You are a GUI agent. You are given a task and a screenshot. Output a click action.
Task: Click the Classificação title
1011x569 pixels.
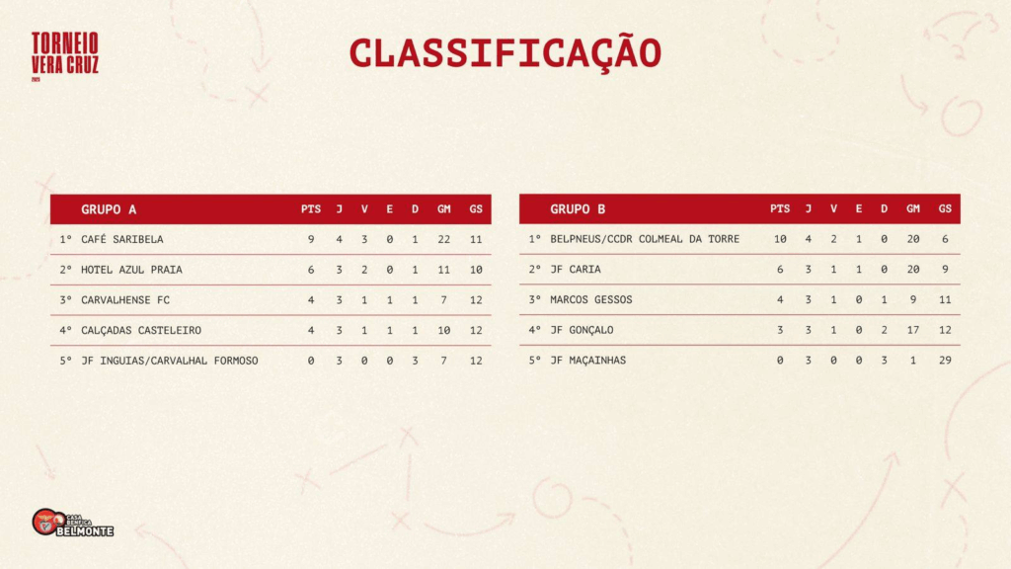[505, 52]
